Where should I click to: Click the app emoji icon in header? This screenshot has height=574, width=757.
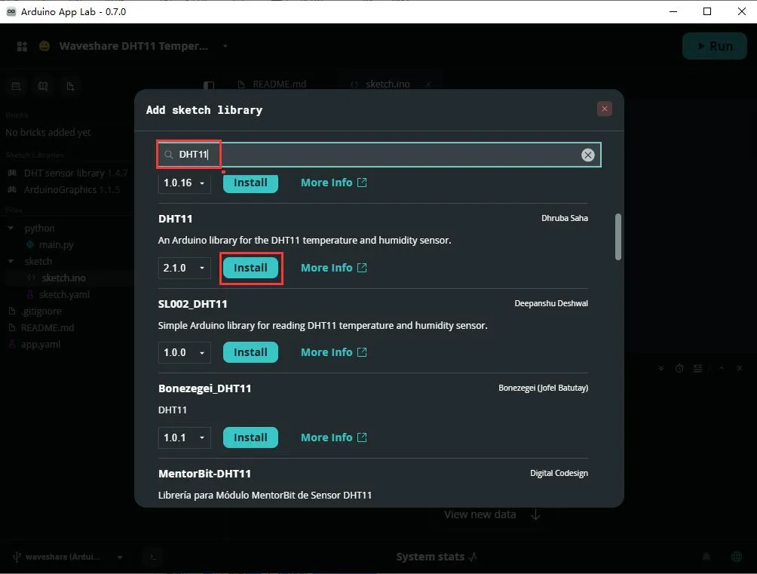44,46
